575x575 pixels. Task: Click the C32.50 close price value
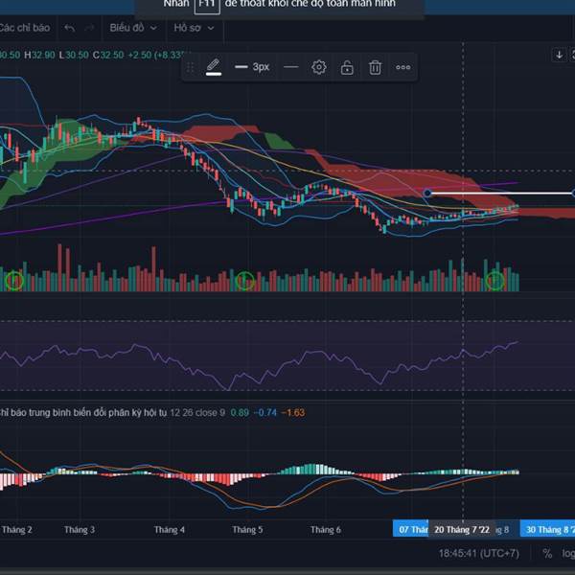108,55
